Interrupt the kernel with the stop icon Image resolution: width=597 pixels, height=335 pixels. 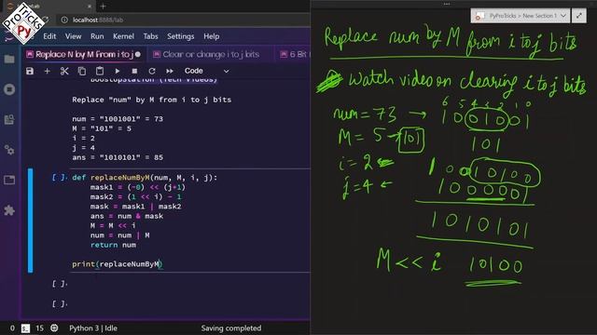134,71
